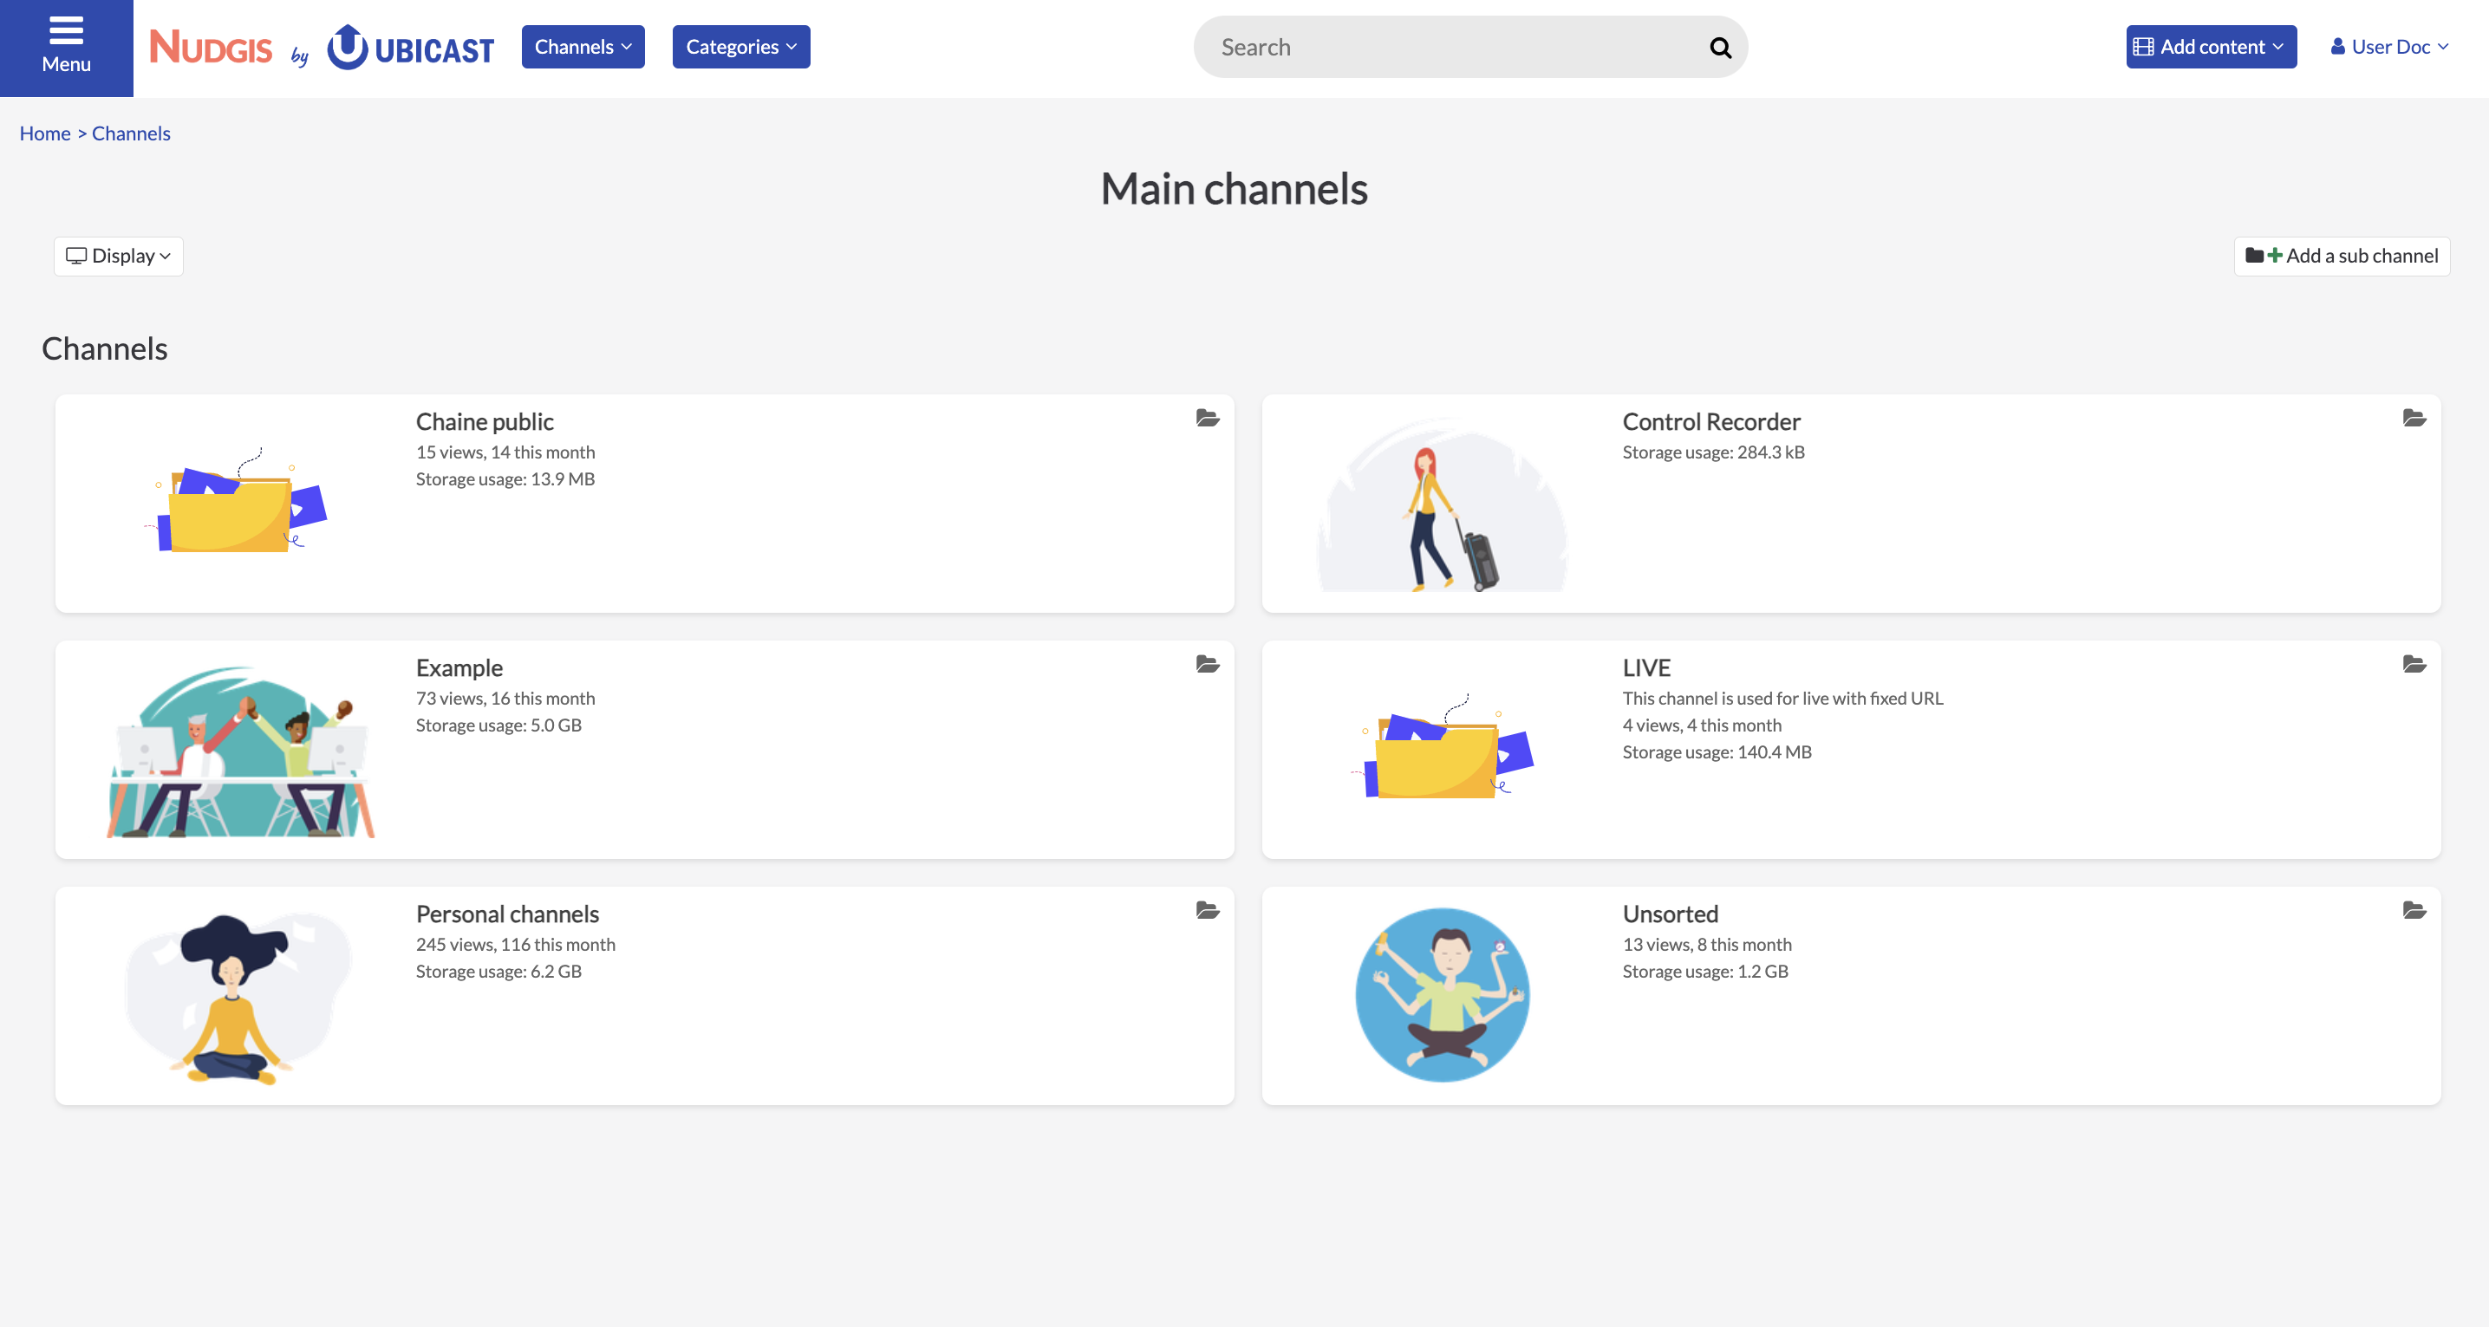Click '4 views, 4 this month' text
The height and width of the screenshot is (1327, 2489).
point(1702,725)
